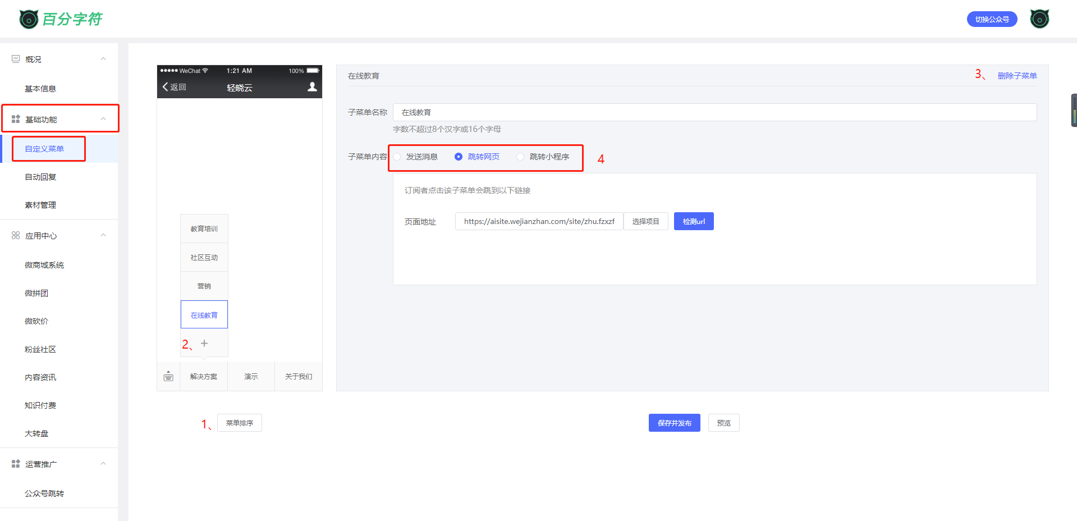Select the 发送消息 radio option
The height and width of the screenshot is (521, 1077).
397,157
